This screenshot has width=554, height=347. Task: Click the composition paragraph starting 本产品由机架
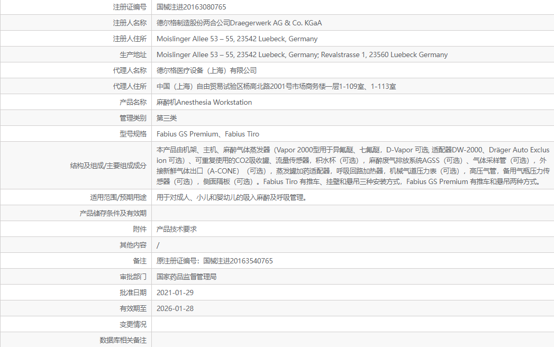(x=353, y=166)
